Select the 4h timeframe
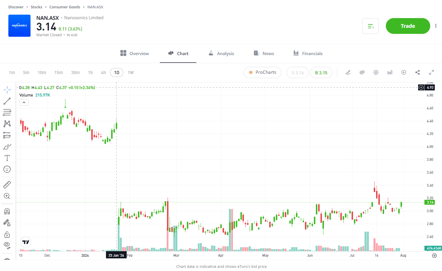 click(103, 72)
